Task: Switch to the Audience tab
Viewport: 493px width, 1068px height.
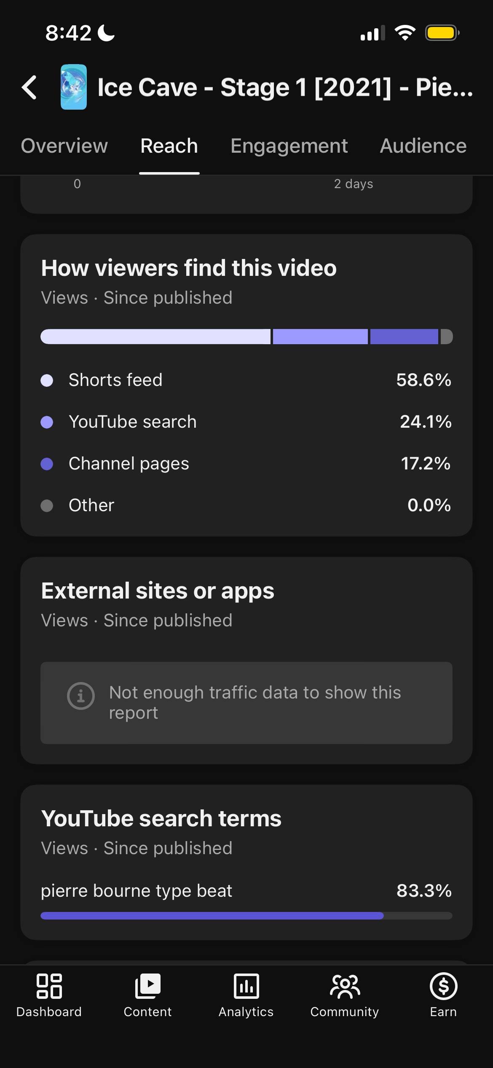Action: tap(423, 146)
